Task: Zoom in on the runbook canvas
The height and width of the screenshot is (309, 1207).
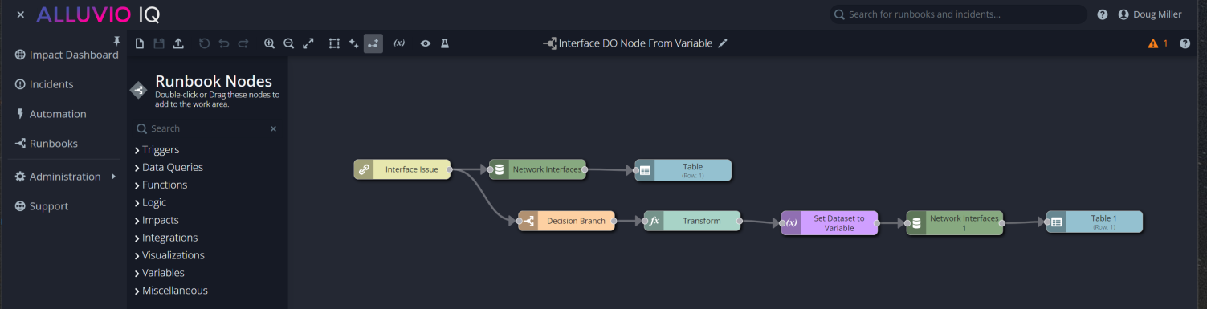Action: tap(270, 43)
